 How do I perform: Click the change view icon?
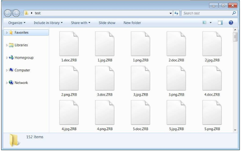tap(204, 23)
